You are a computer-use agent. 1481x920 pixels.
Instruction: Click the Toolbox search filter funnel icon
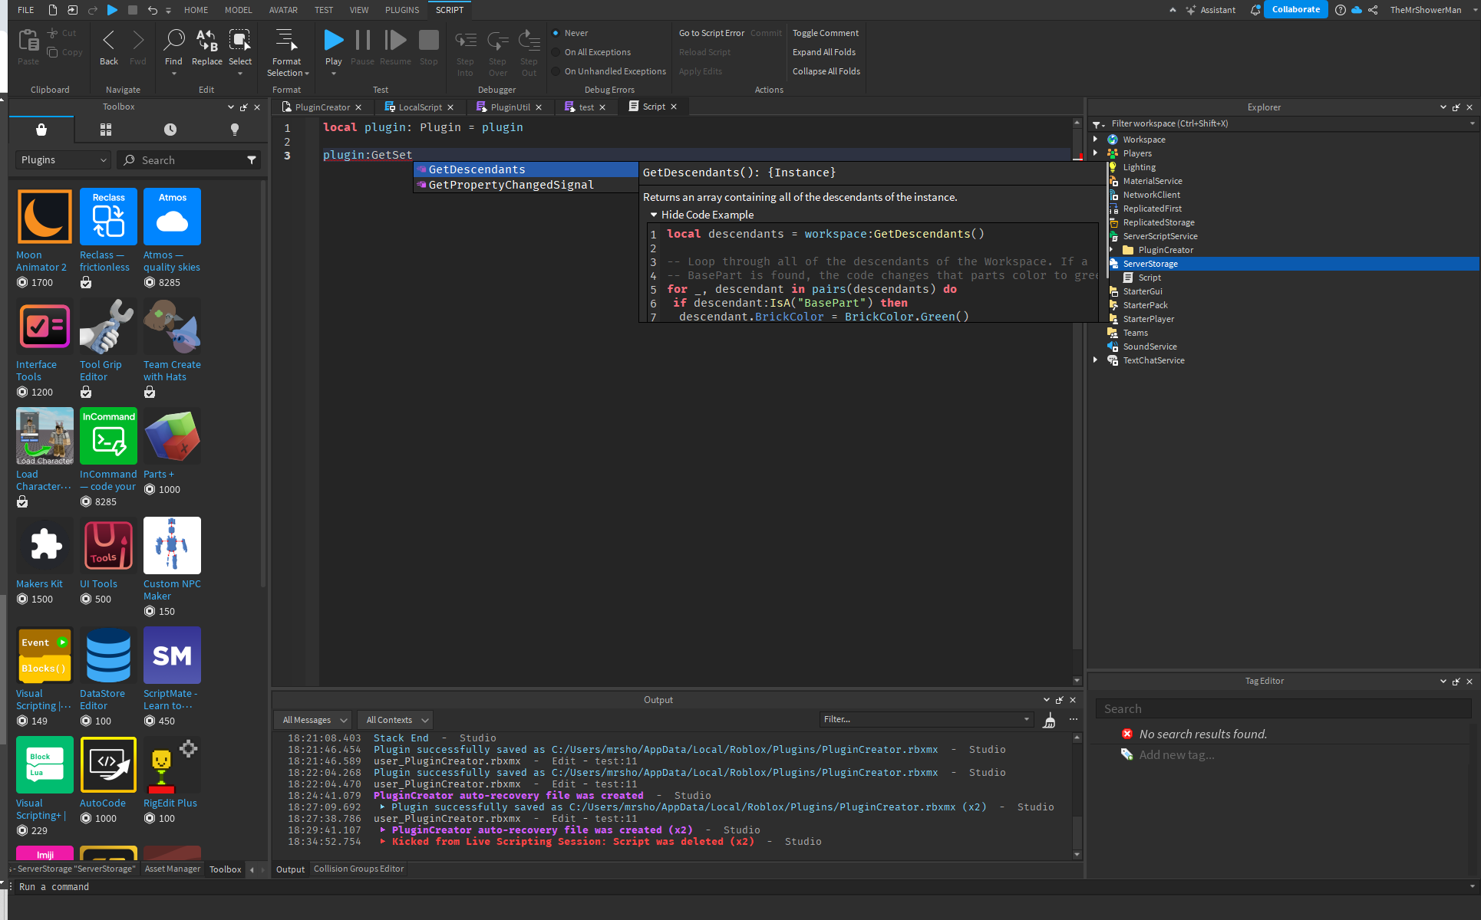(x=252, y=160)
